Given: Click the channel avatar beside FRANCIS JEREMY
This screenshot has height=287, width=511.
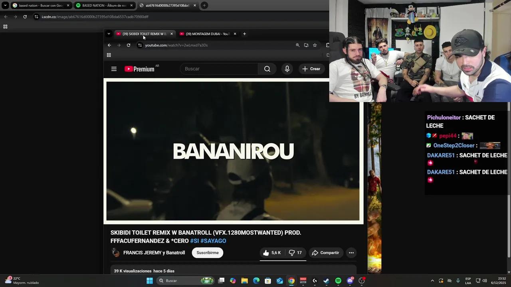Looking at the screenshot, I should click(x=115, y=253).
